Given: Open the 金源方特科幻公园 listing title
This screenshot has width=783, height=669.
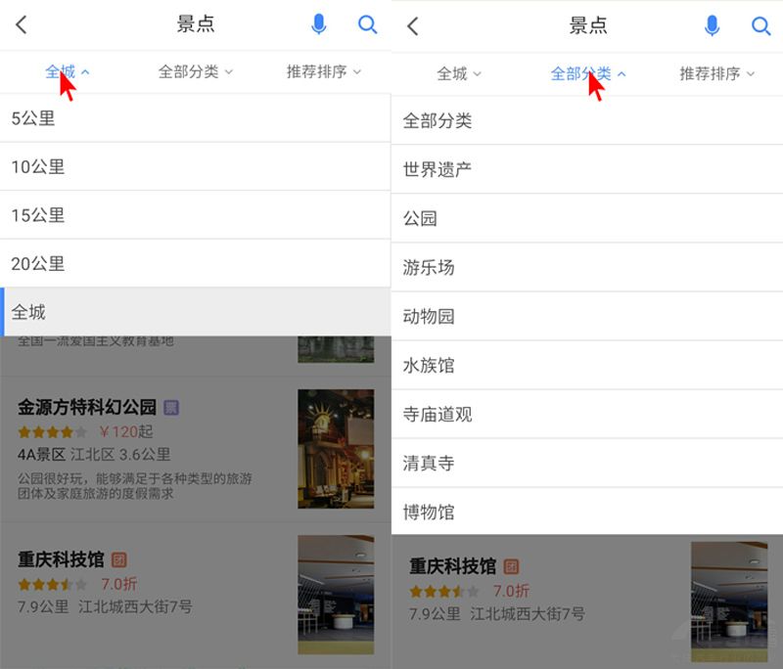Looking at the screenshot, I should (x=87, y=407).
